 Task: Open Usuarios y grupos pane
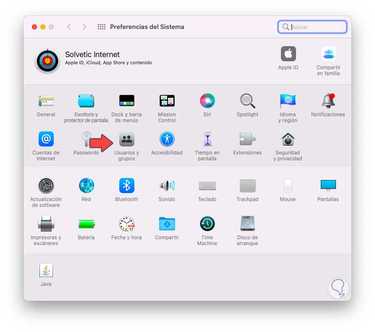tap(126, 139)
